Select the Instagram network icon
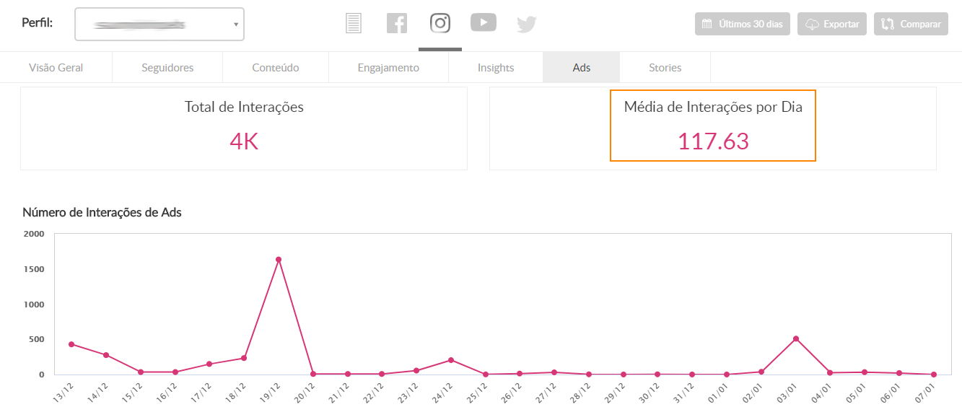Screen dimensions: 962x407 coord(440,23)
